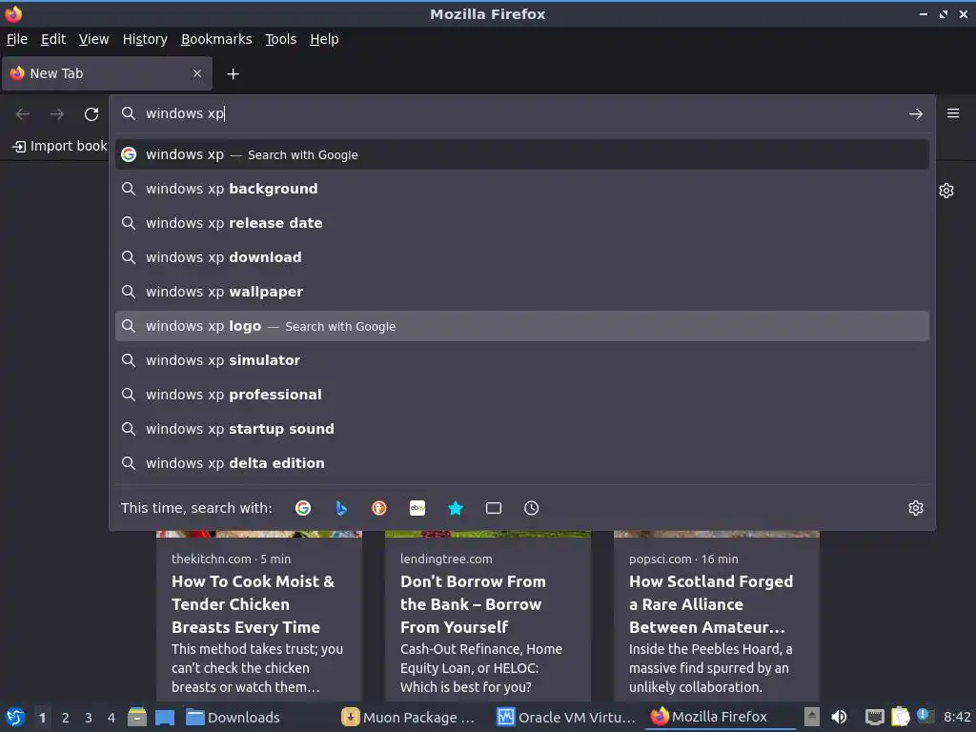Screen dimensions: 976x732
Task: Click the Import bookmarks toolbar item
Action: (x=60, y=146)
